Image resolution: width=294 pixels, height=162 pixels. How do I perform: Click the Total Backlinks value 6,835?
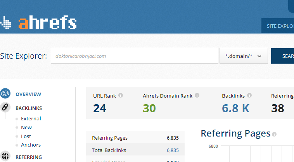(x=173, y=150)
